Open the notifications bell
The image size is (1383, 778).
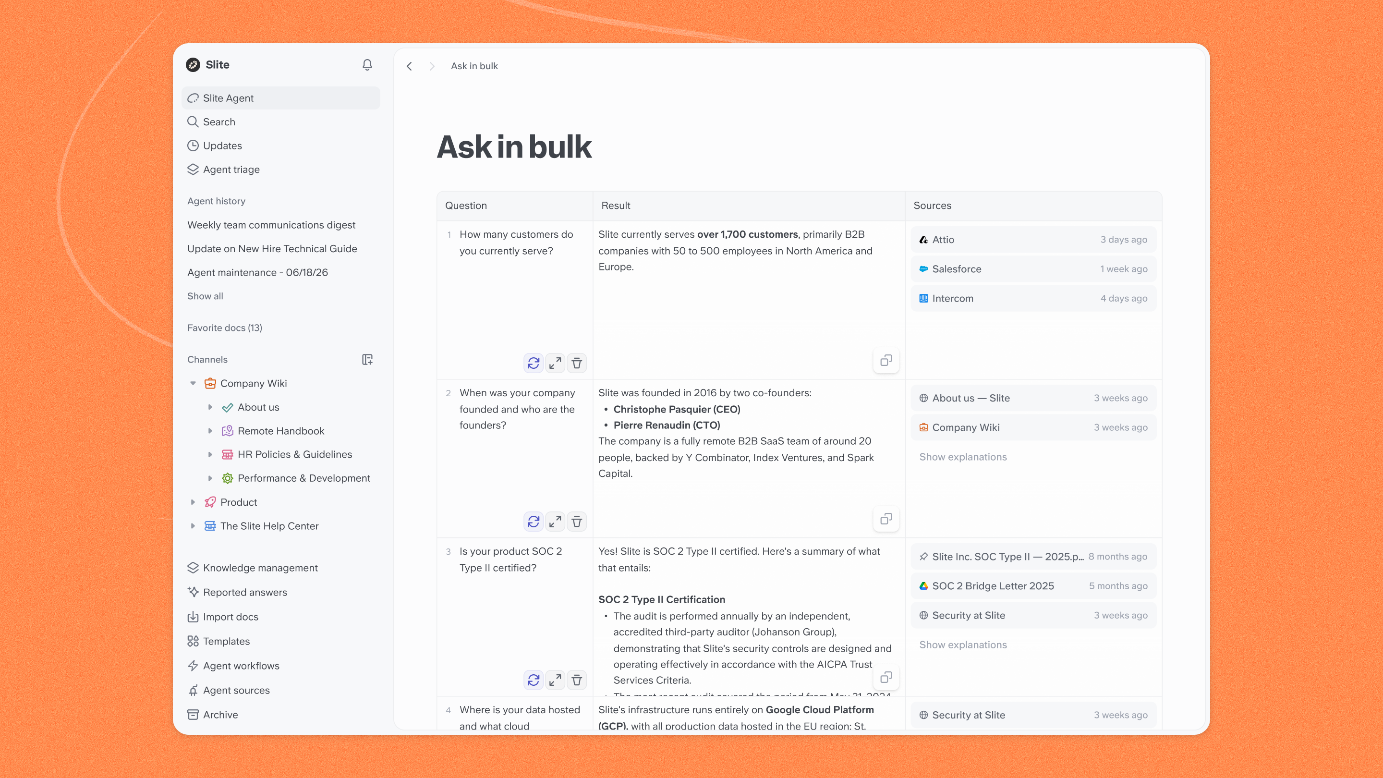pyautogui.click(x=367, y=64)
